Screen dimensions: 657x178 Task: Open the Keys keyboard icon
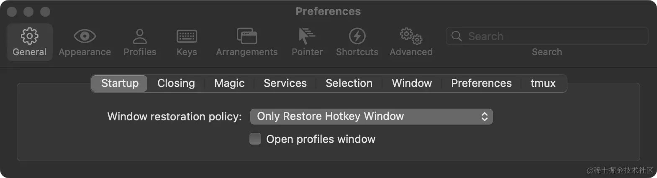(187, 36)
